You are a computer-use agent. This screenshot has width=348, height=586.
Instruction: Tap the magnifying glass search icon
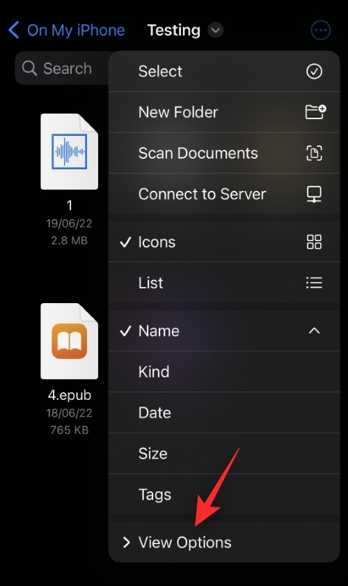point(29,68)
